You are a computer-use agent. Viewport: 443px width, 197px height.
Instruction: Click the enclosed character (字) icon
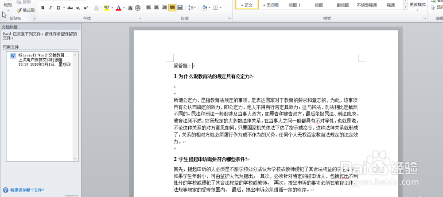pyautogui.click(x=138, y=8)
